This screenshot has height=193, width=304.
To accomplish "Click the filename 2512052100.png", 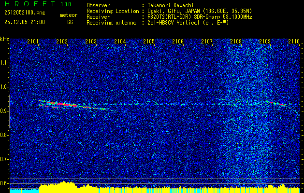I will pos(25,13).
